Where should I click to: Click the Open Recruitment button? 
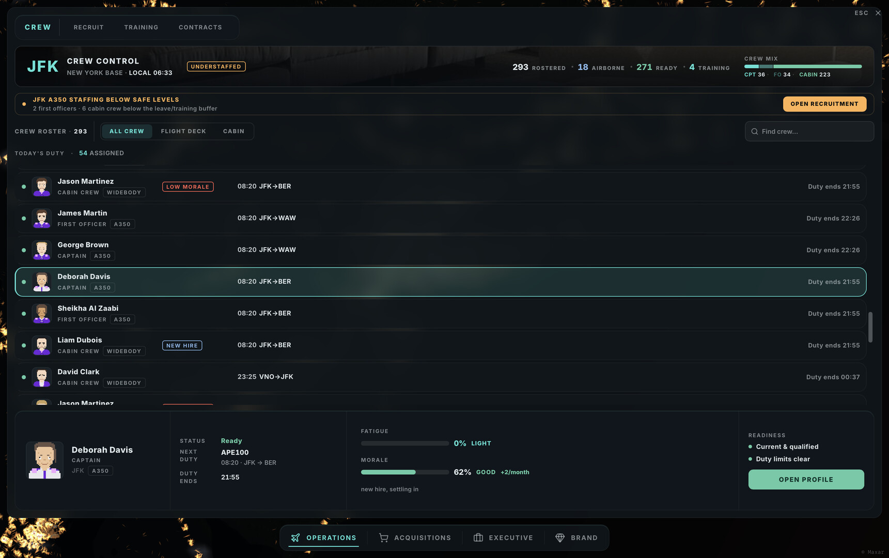coord(824,104)
